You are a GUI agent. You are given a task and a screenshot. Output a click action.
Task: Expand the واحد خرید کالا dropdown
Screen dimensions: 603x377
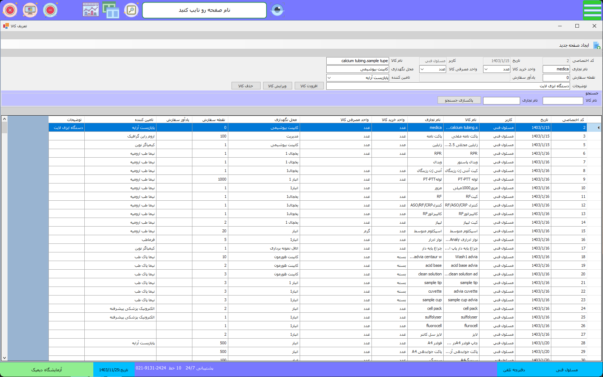coord(486,69)
